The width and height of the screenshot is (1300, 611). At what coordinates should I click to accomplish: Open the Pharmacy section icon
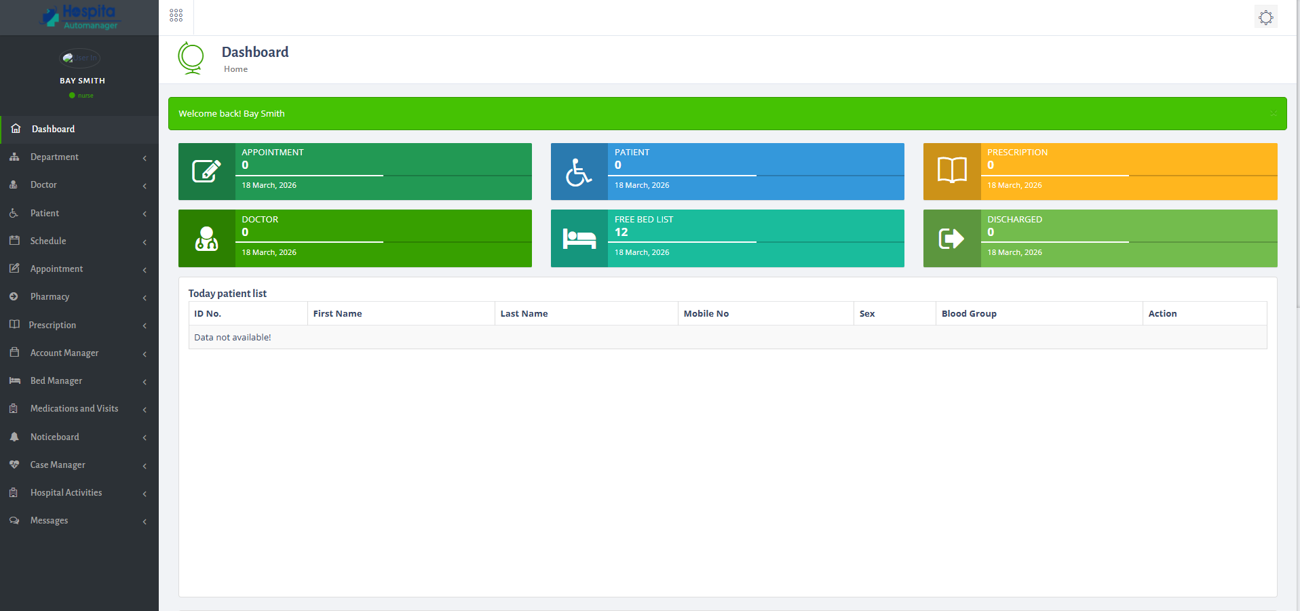15,297
